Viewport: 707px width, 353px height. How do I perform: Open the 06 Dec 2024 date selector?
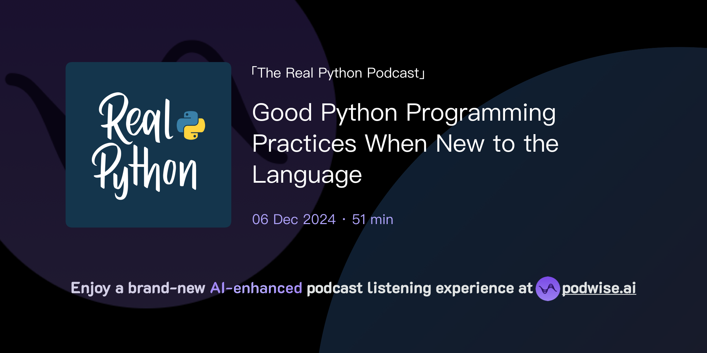[x=293, y=219]
